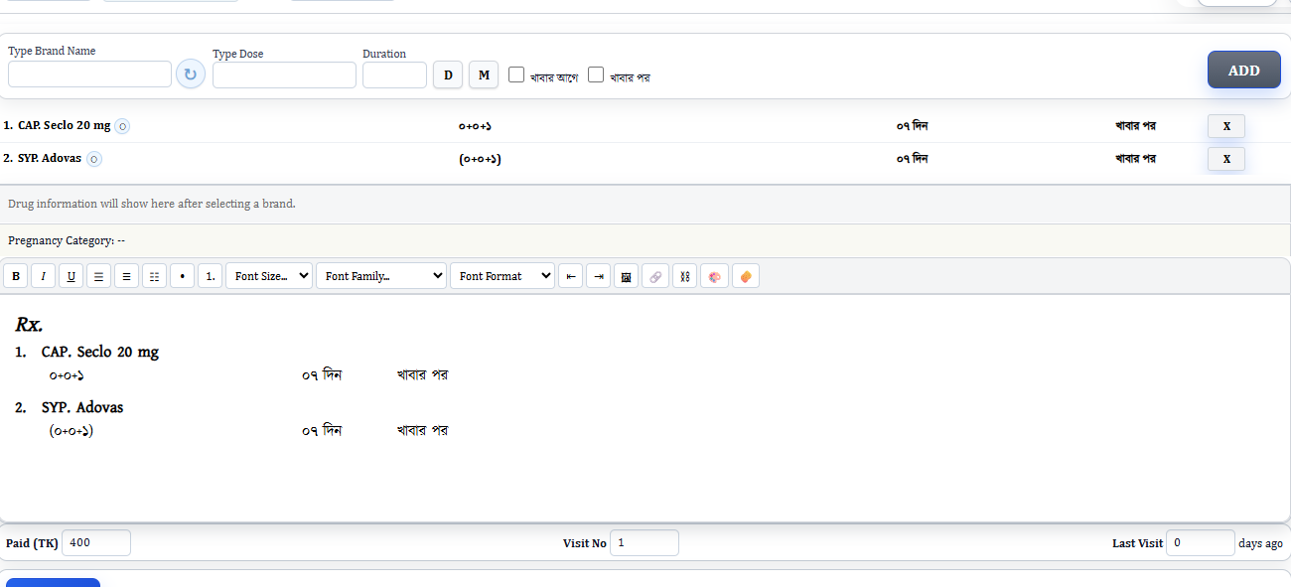Click the 'D' duration unit button
The height and width of the screenshot is (587, 1291).
448,74
